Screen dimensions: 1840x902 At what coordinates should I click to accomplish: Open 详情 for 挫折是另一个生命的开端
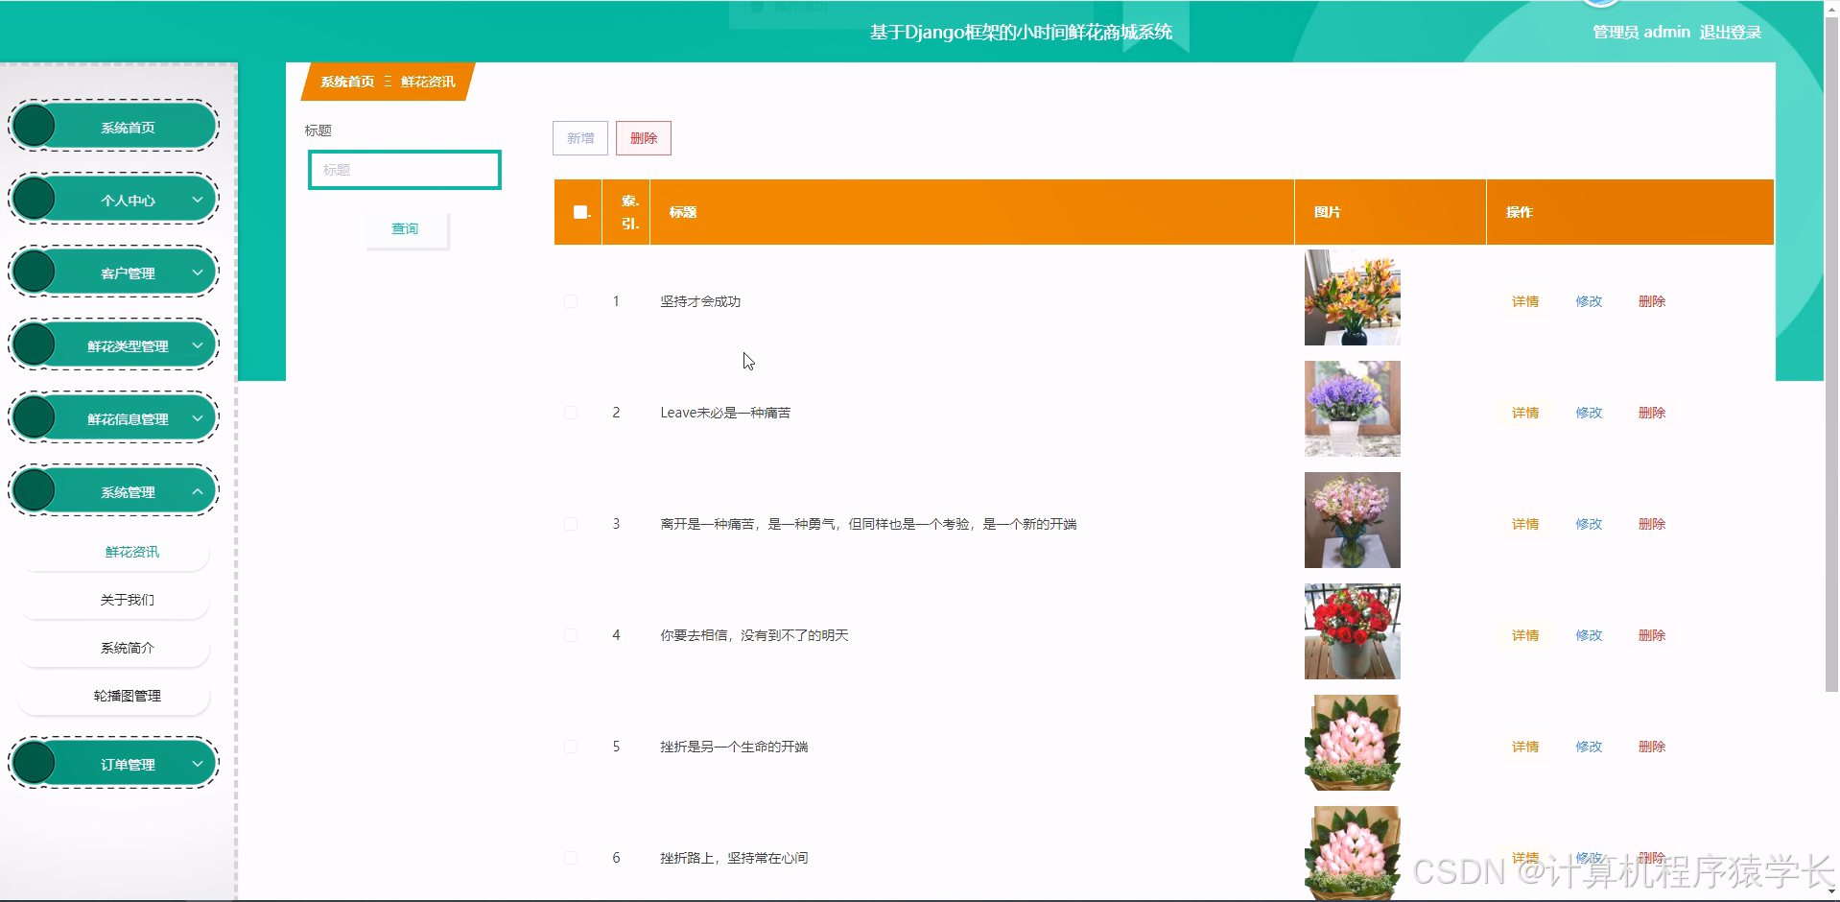tap(1525, 747)
